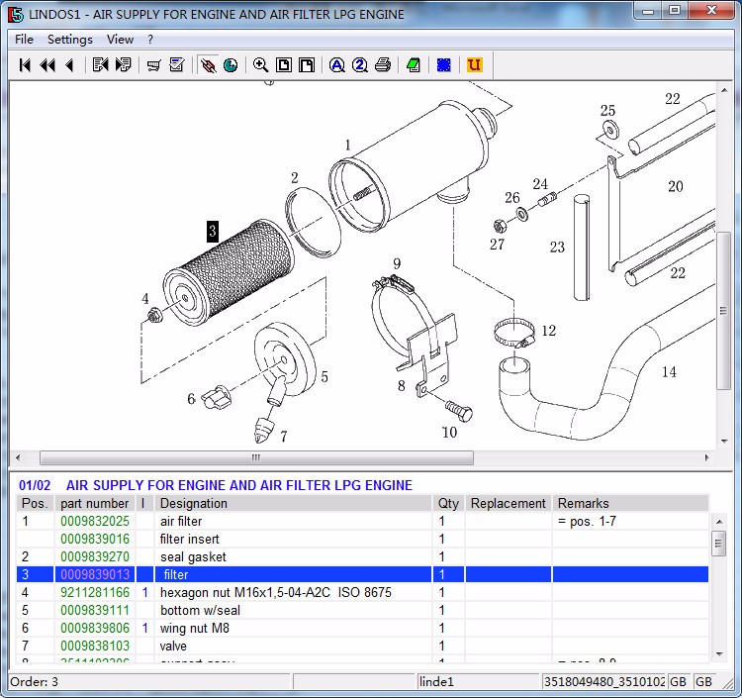Click the first page-fit icon

pos(284,65)
